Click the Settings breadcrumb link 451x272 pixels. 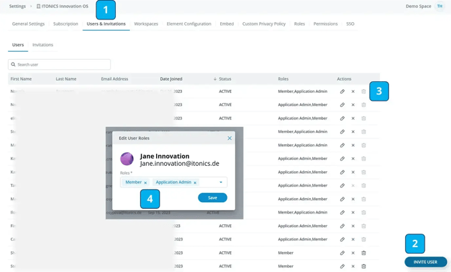(x=18, y=6)
